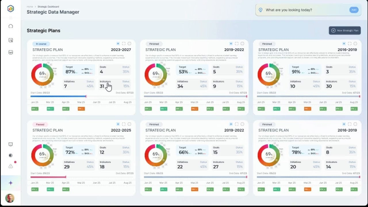Click sparkle icon on 2023-2027 plan card
The width and height of the screenshot is (368, 207).
click(x=118, y=44)
